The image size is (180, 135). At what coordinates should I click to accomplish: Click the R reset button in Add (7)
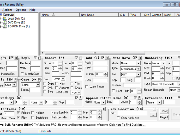[107, 58]
